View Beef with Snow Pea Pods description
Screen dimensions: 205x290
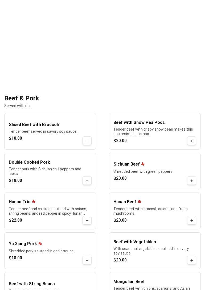click(x=153, y=131)
